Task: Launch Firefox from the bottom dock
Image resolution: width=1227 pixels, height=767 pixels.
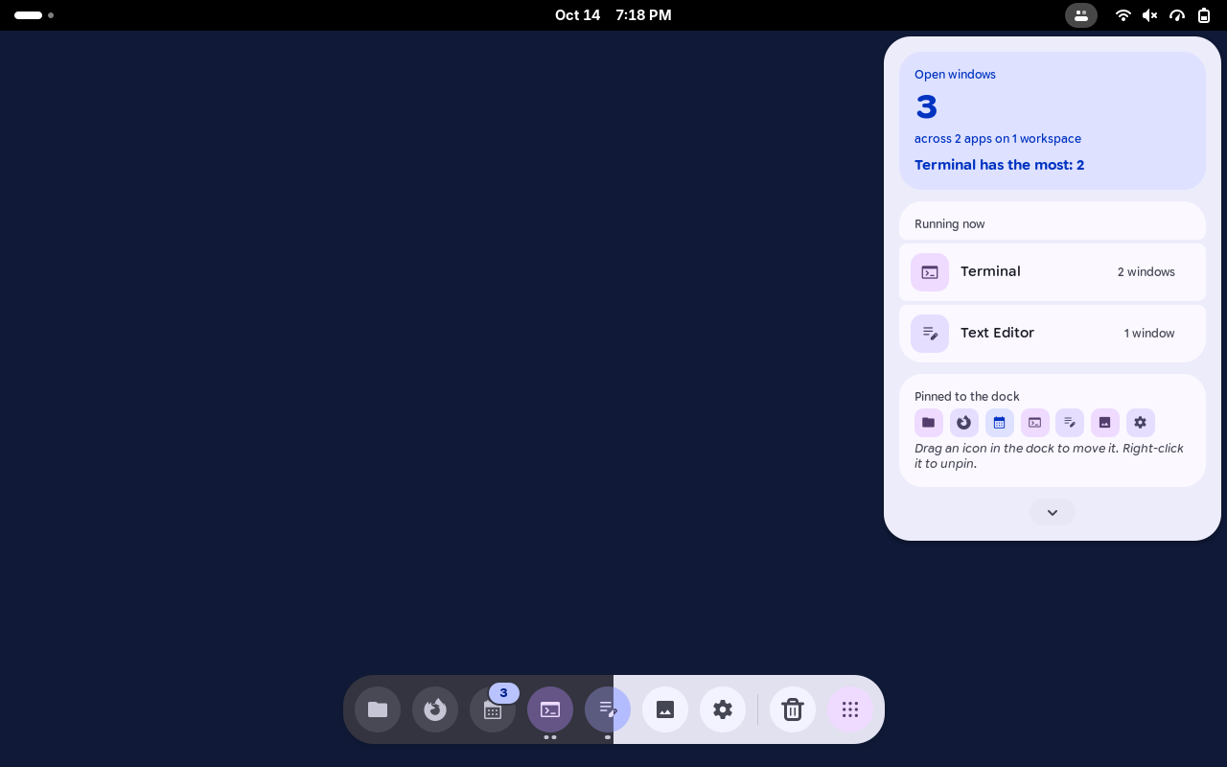Action: tap(435, 709)
